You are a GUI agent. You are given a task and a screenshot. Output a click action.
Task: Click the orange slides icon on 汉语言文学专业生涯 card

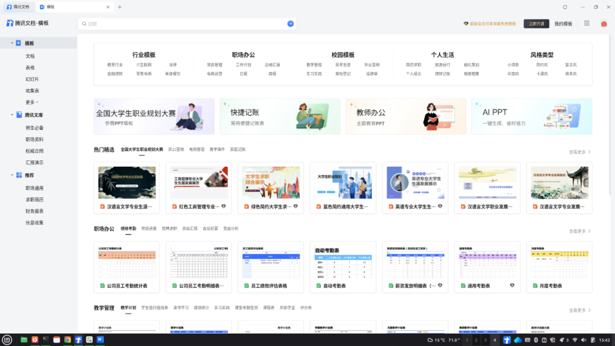(102, 207)
